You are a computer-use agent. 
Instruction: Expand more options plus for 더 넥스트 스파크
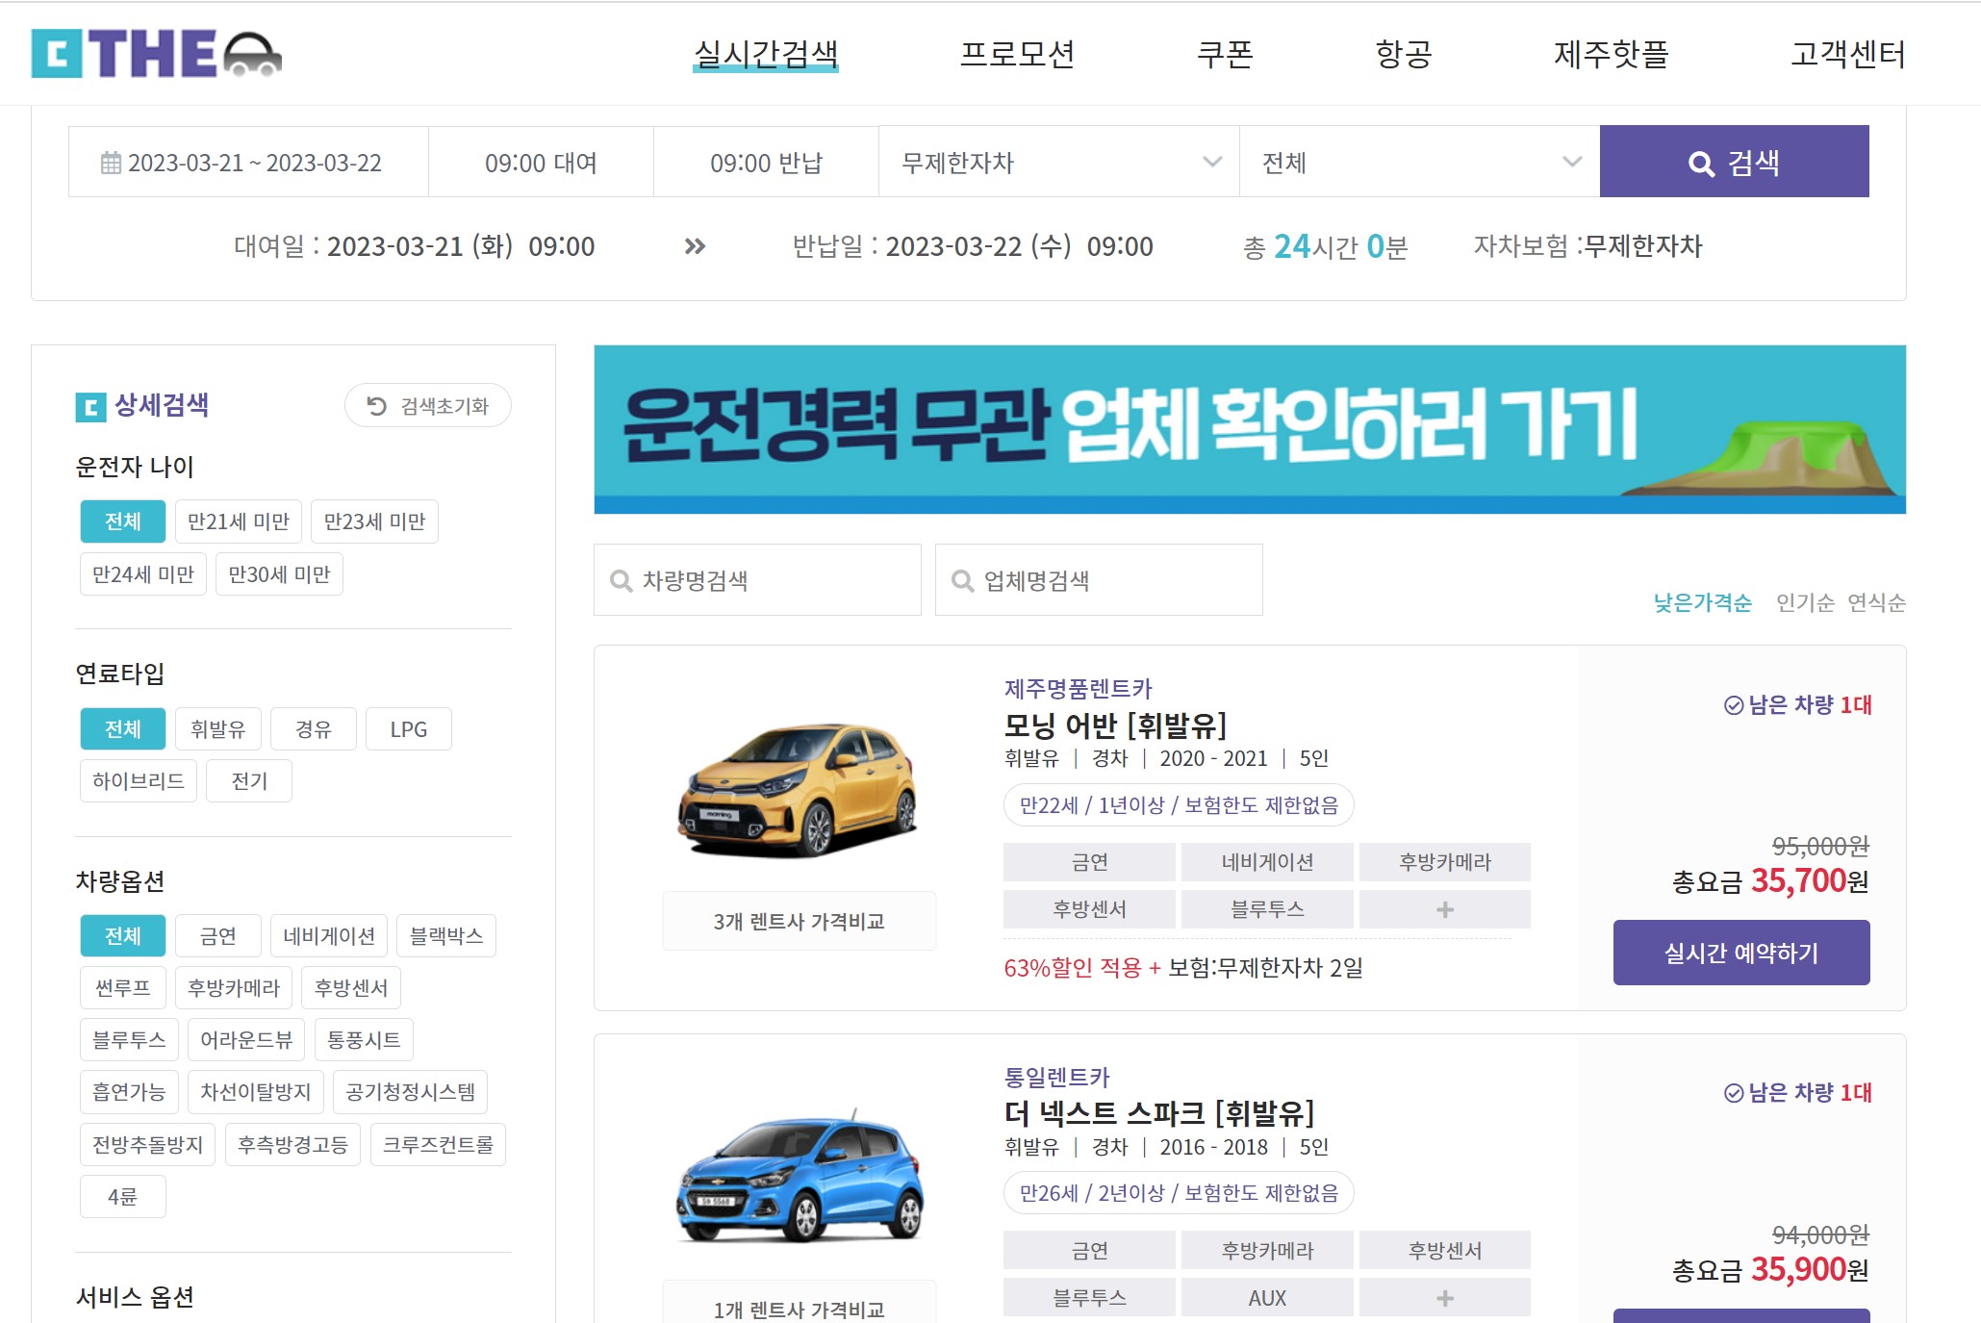(x=1445, y=1298)
